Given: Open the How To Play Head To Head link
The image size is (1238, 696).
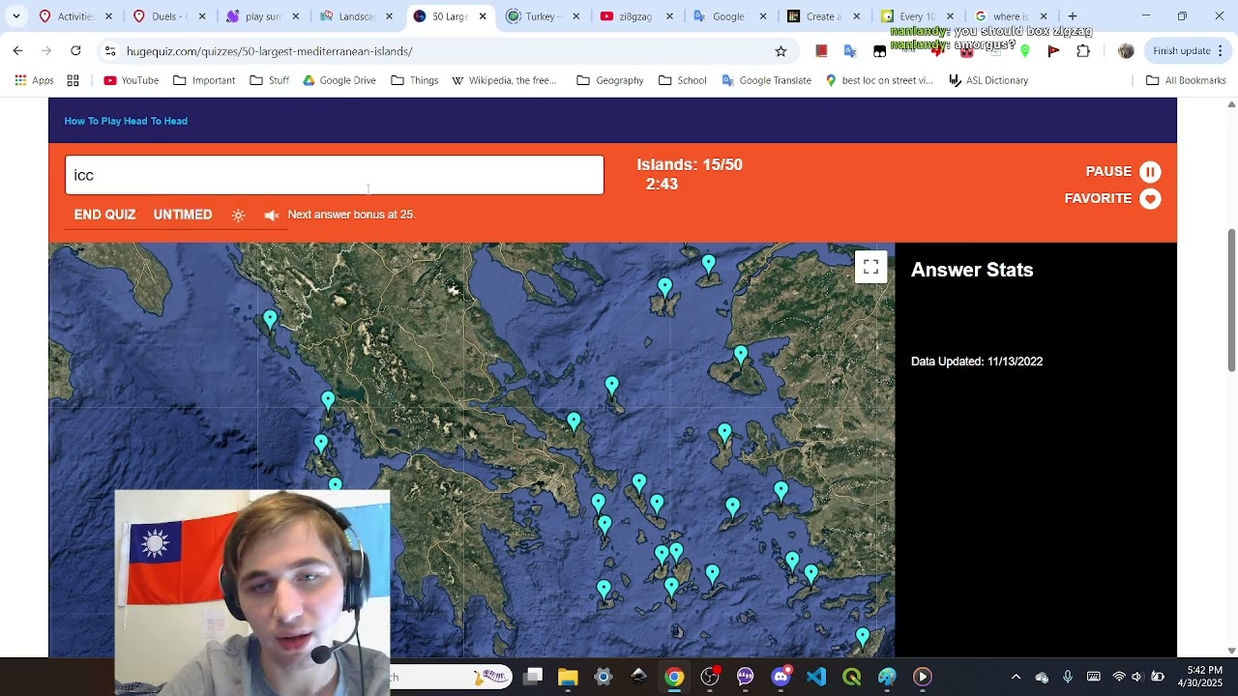Looking at the screenshot, I should point(126,121).
